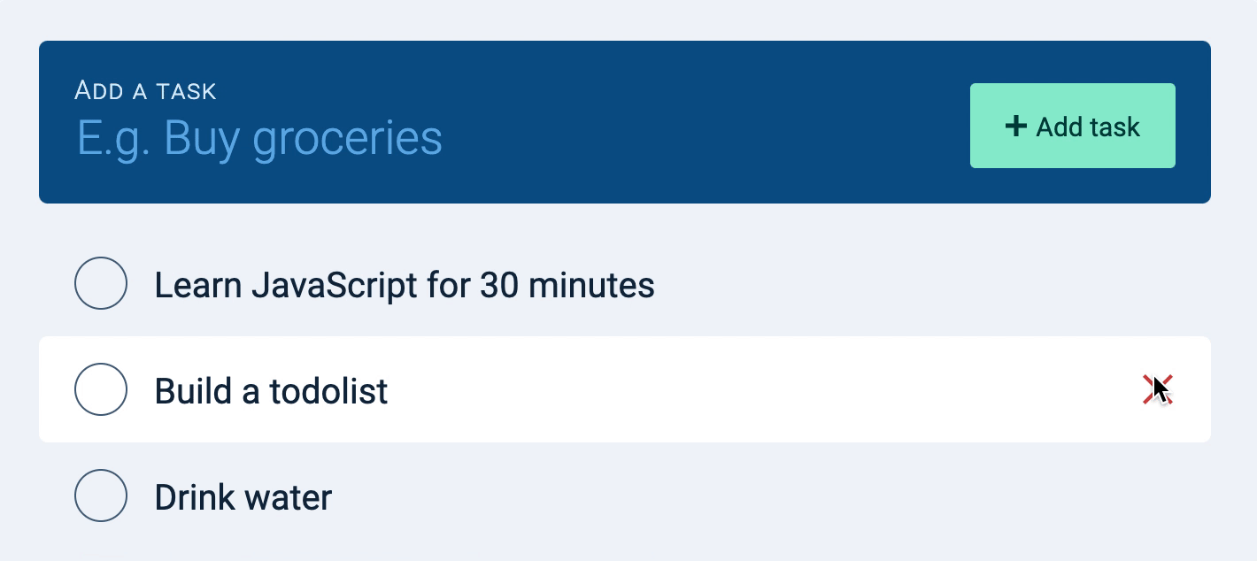Viewport: 1257px width, 561px height.
Task: Click the plus icon in Add task
Action: pyautogui.click(x=1015, y=127)
